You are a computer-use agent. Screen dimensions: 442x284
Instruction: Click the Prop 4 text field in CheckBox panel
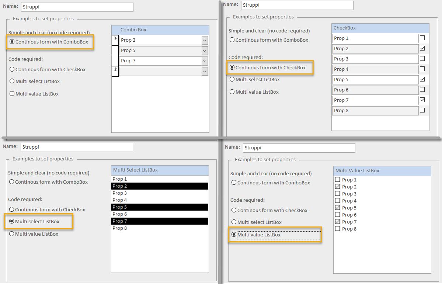tap(375, 69)
